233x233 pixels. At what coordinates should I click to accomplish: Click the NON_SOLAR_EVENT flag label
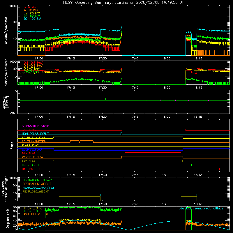coord(35,134)
